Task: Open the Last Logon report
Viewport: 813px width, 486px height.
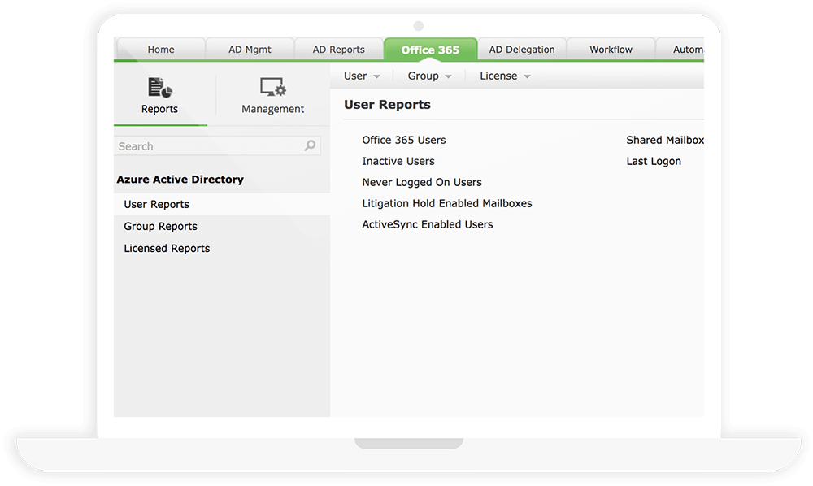Action: (654, 161)
